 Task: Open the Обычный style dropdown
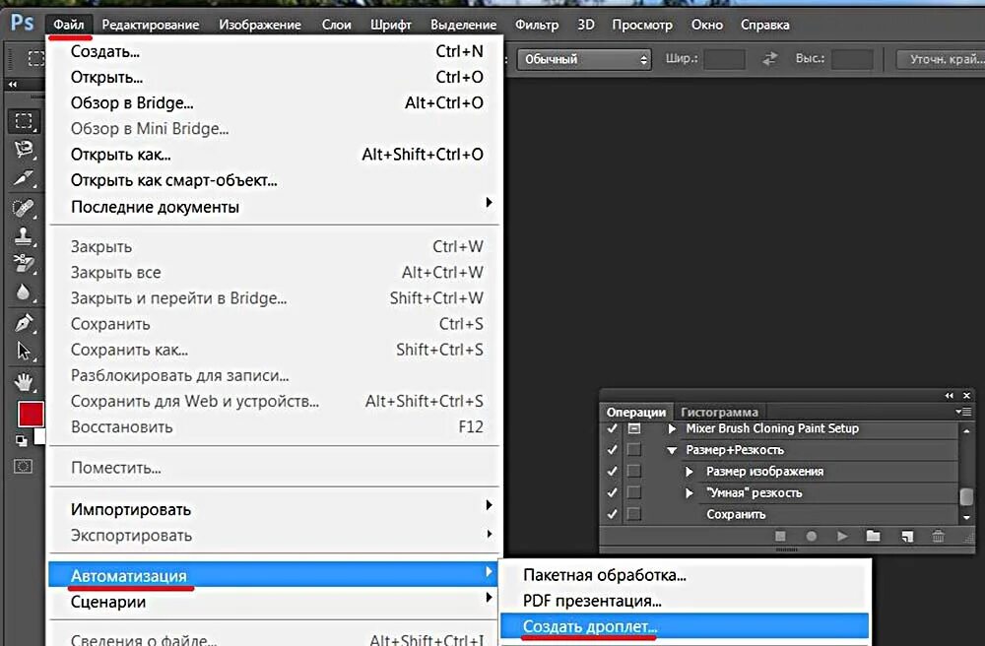click(583, 60)
